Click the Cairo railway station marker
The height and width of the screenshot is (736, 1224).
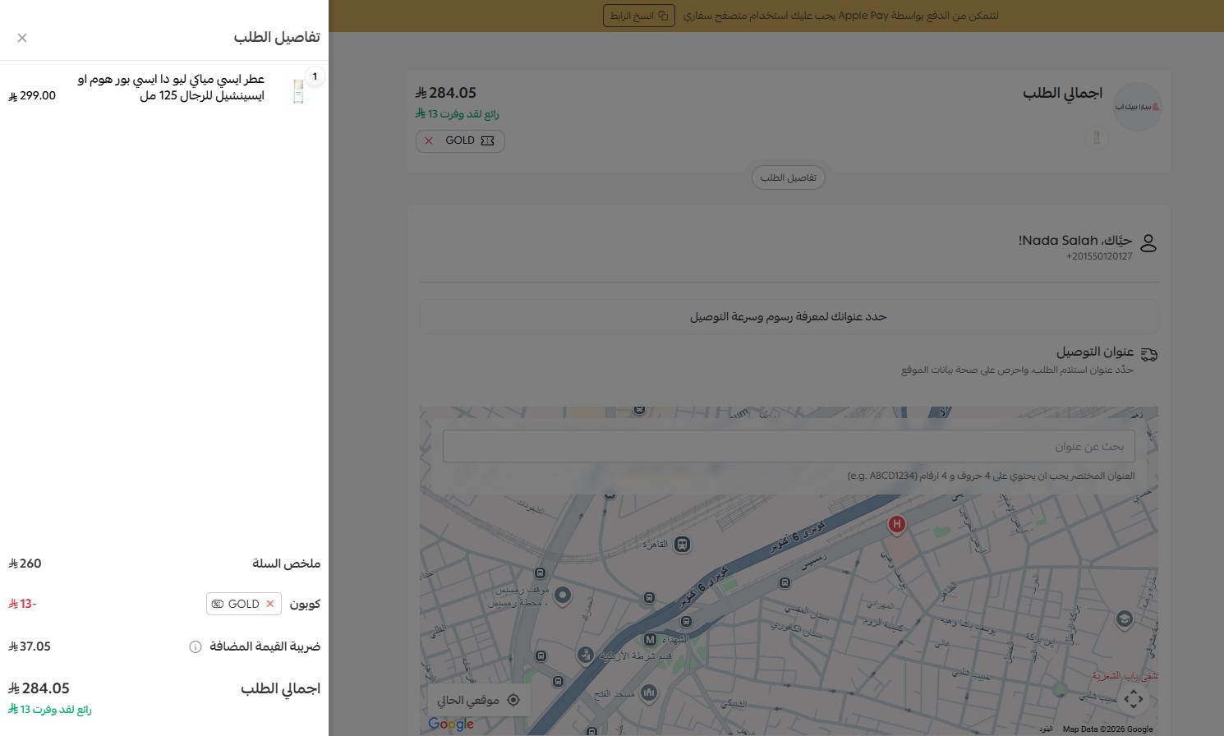[x=682, y=544]
